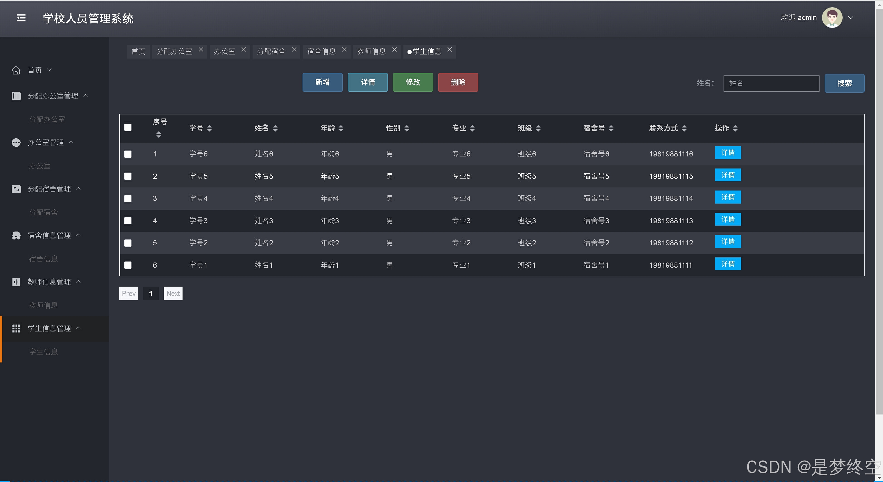Click the 学生信息管理 grid icon

[x=16, y=329]
